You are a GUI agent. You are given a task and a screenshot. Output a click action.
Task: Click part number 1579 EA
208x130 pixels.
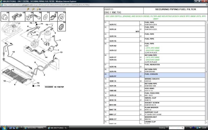pyautogui.click(x=113, y=60)
